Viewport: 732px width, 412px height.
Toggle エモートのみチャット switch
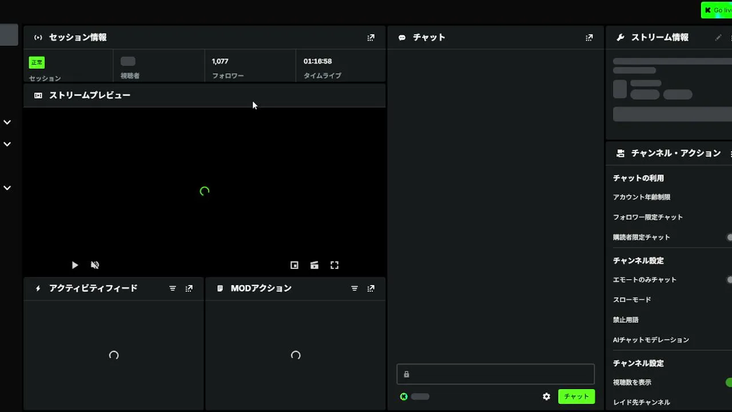coord(729,280)
